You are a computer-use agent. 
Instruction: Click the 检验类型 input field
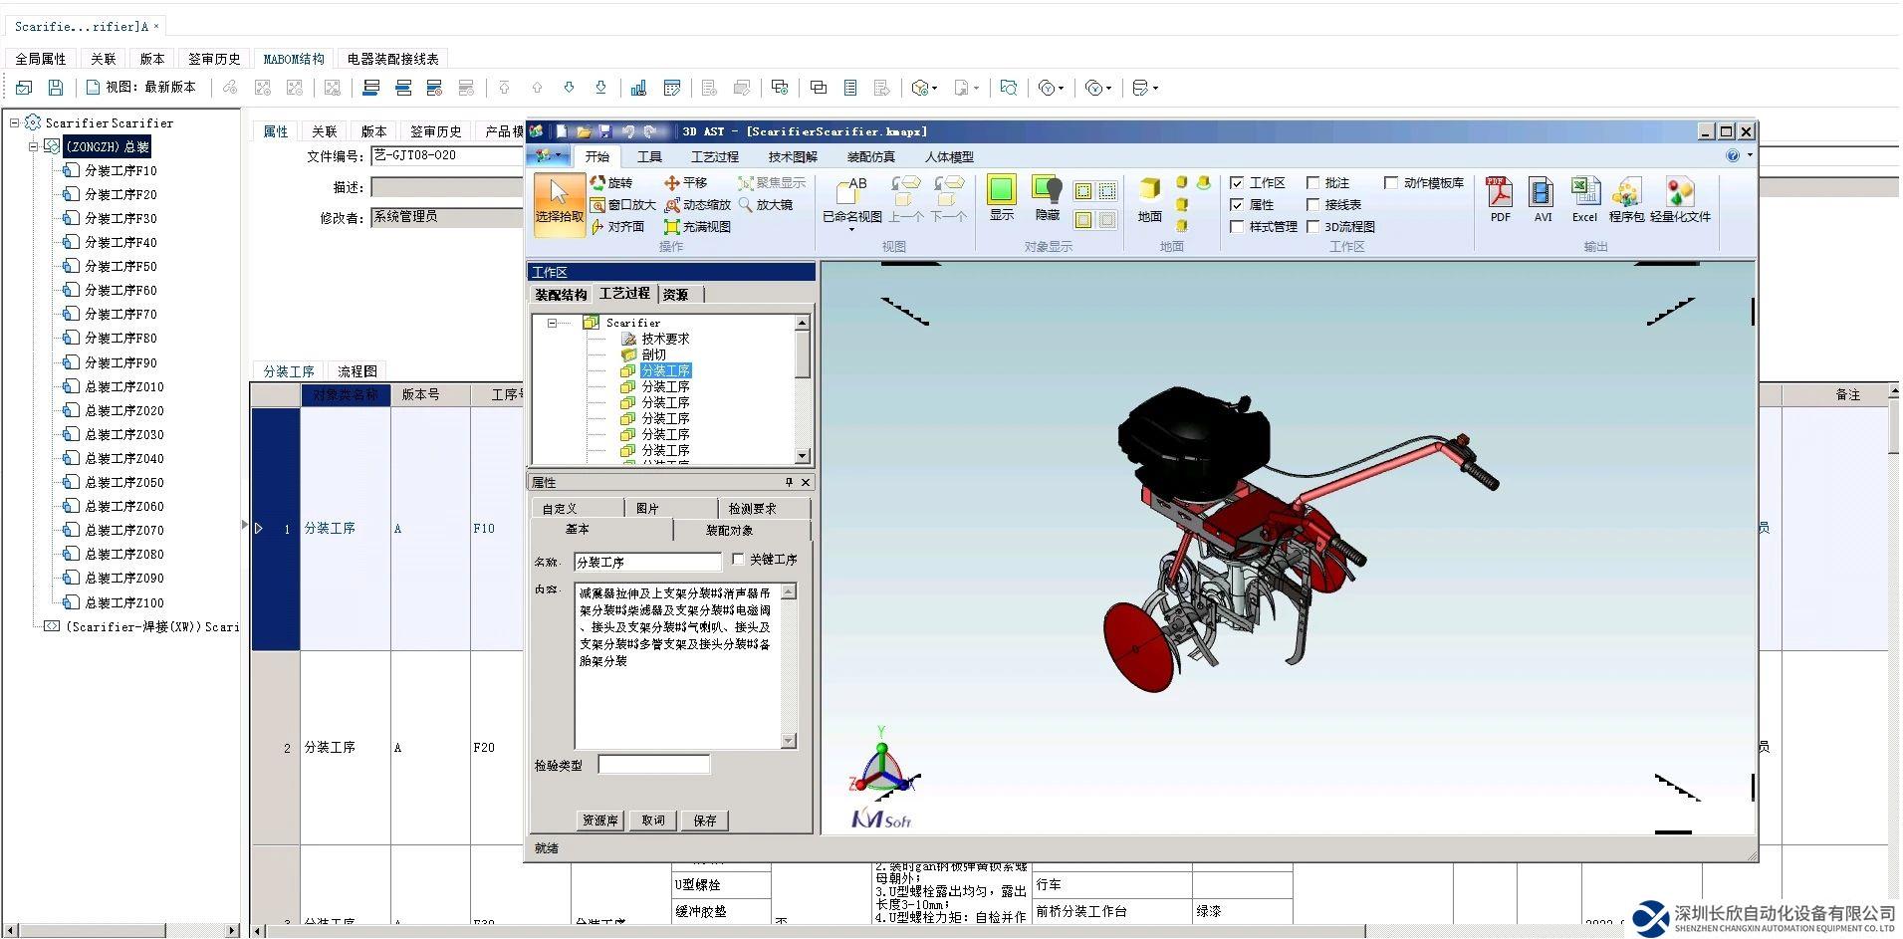[653, 765]
